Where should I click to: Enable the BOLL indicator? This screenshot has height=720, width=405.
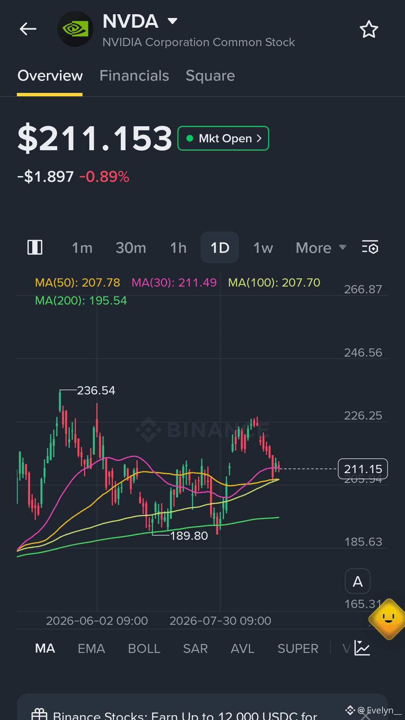(x=144, y=648)
